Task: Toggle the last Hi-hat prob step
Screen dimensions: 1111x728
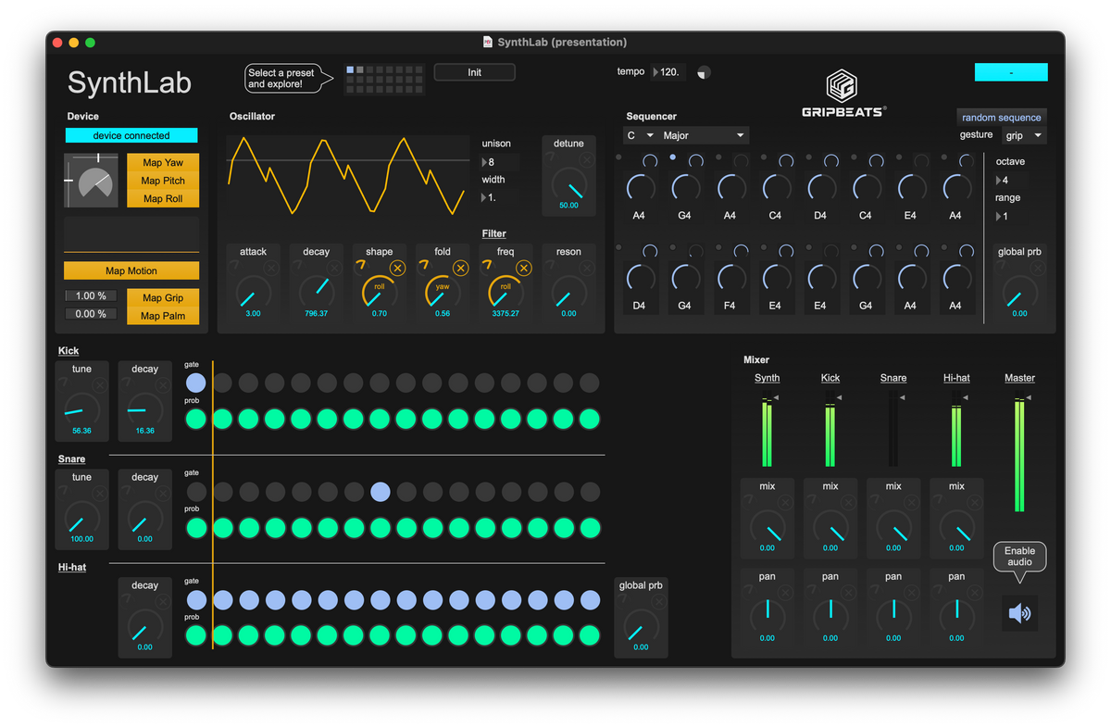Action: click(590, 635)
